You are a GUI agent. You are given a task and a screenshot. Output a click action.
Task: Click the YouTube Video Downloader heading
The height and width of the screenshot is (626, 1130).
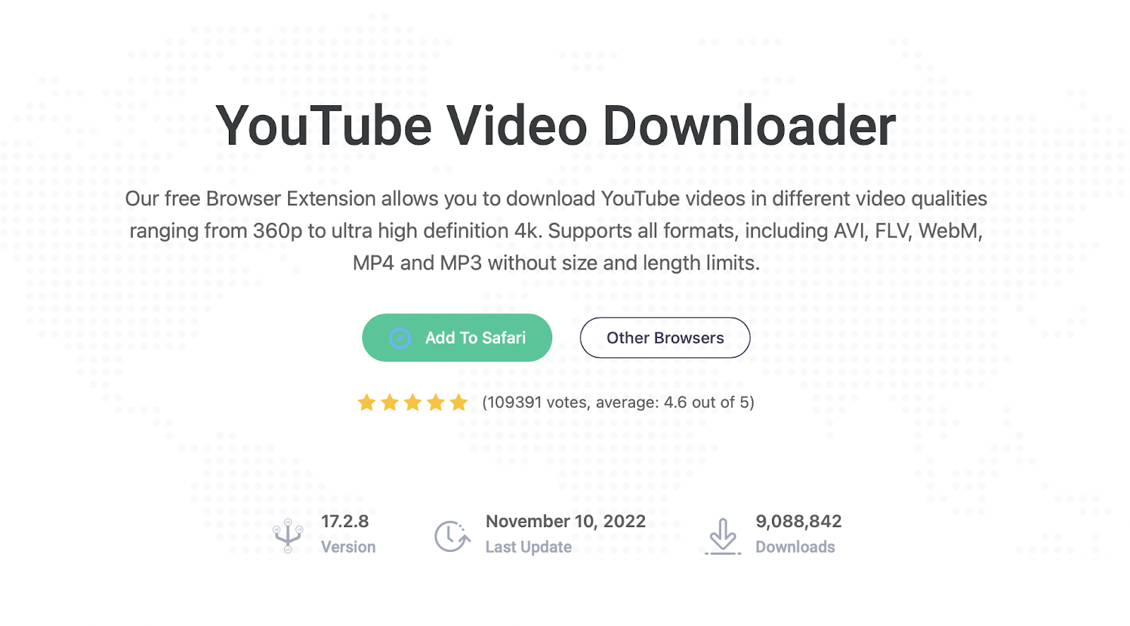(x=556, y=126)
